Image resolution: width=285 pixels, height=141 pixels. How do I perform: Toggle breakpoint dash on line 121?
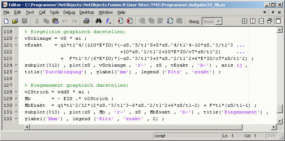point(16,45)
